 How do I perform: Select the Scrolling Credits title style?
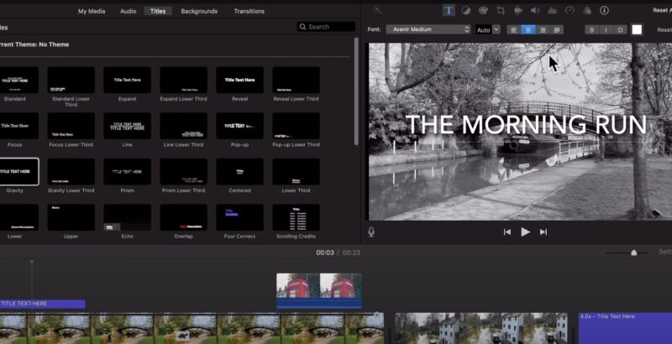coord(296,217)
